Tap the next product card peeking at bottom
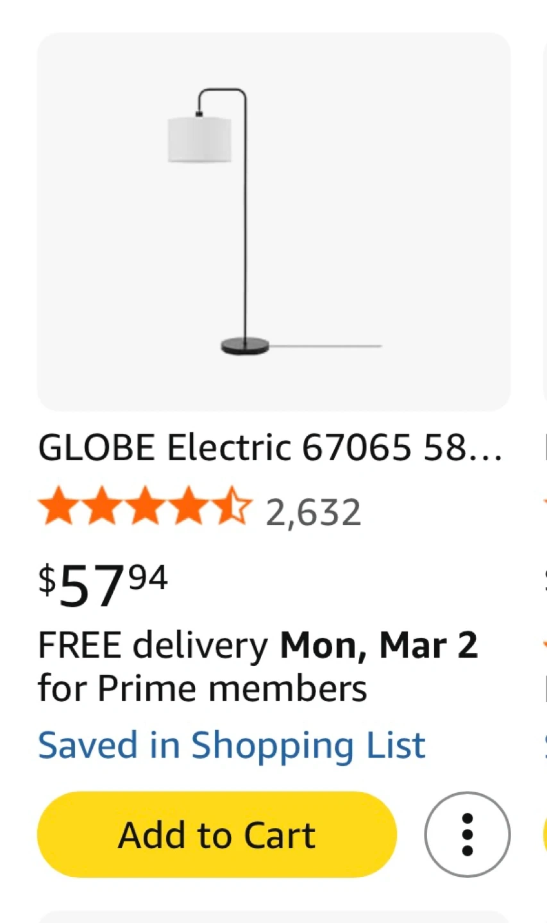Image resolution: width=547 pixels, height=923 pixels. [274, 917]
